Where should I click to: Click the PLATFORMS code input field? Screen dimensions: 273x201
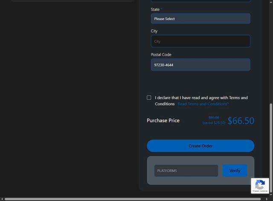(x=186, y=171)
